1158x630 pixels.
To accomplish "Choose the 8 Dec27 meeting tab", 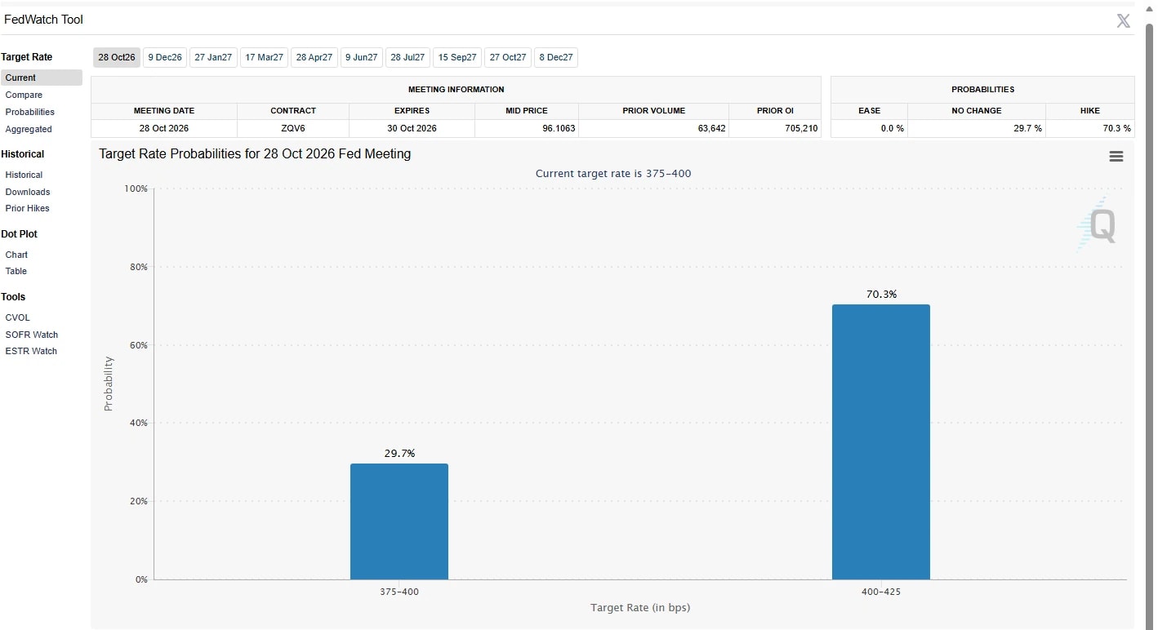I will click(x=556, y=57).
